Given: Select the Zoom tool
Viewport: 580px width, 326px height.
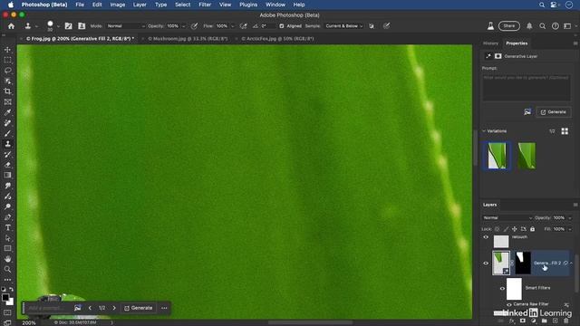Looking at the screenshot, I should pos(7,270).
